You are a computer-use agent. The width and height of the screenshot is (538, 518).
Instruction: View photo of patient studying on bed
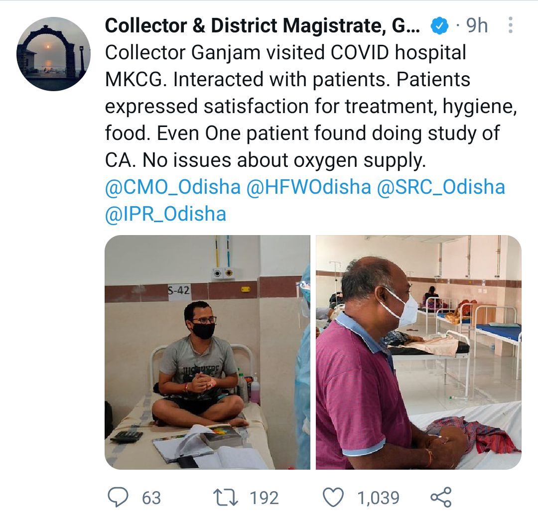(x=207, y=352)
